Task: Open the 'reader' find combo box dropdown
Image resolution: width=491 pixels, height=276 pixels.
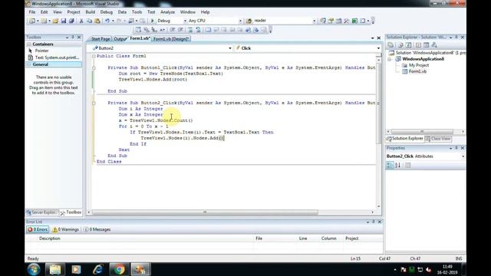Action: click(314, 21)
